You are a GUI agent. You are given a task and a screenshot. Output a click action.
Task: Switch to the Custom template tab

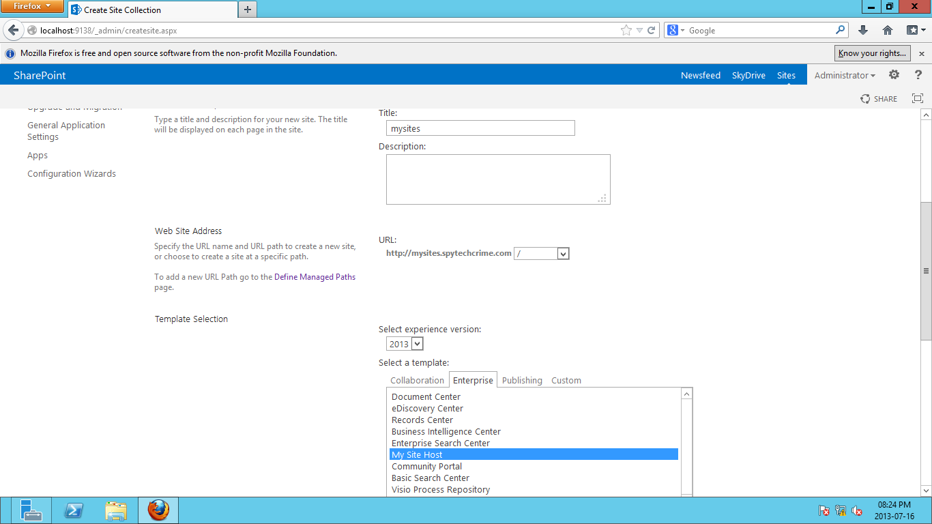point(566,380)
